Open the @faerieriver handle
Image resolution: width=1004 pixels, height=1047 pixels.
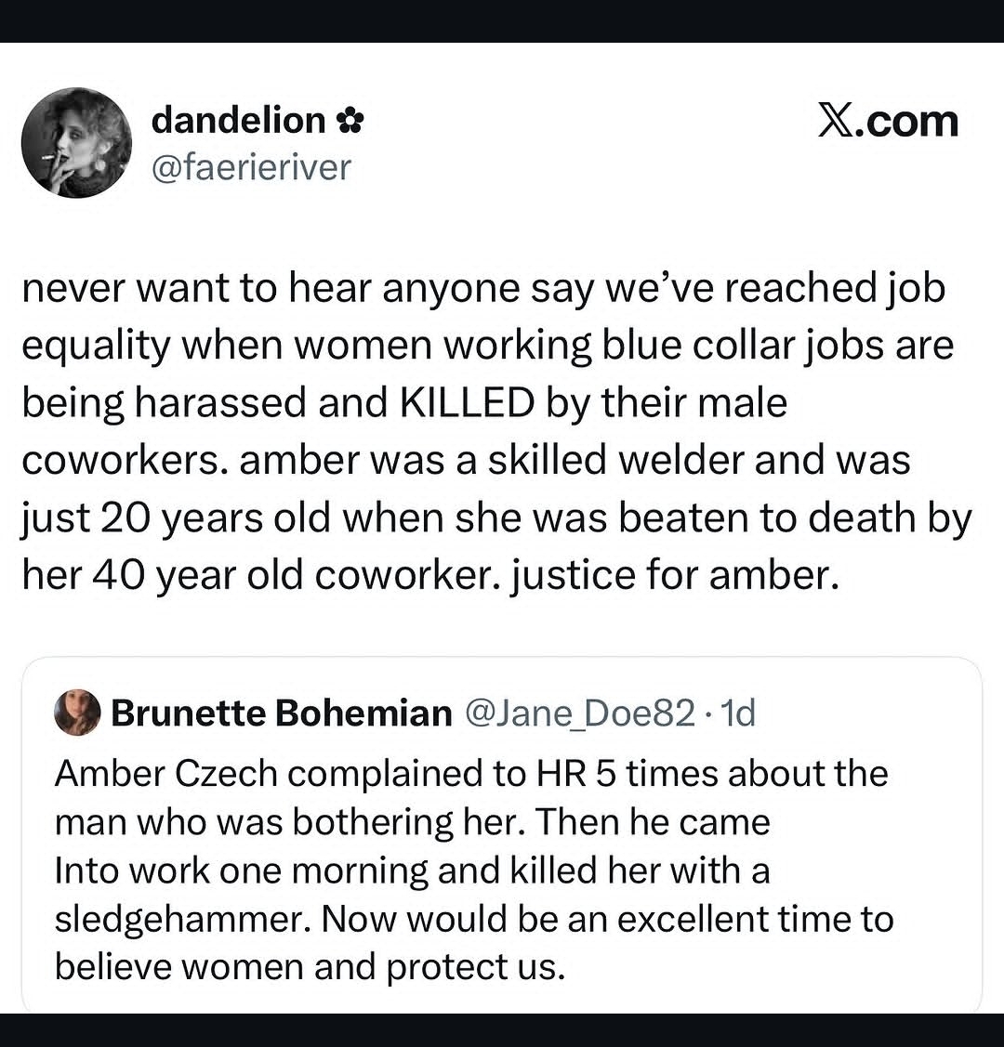(250, 167)
